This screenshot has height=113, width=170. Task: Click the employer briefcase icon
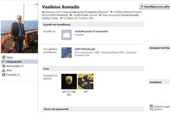tap(66, 35)
